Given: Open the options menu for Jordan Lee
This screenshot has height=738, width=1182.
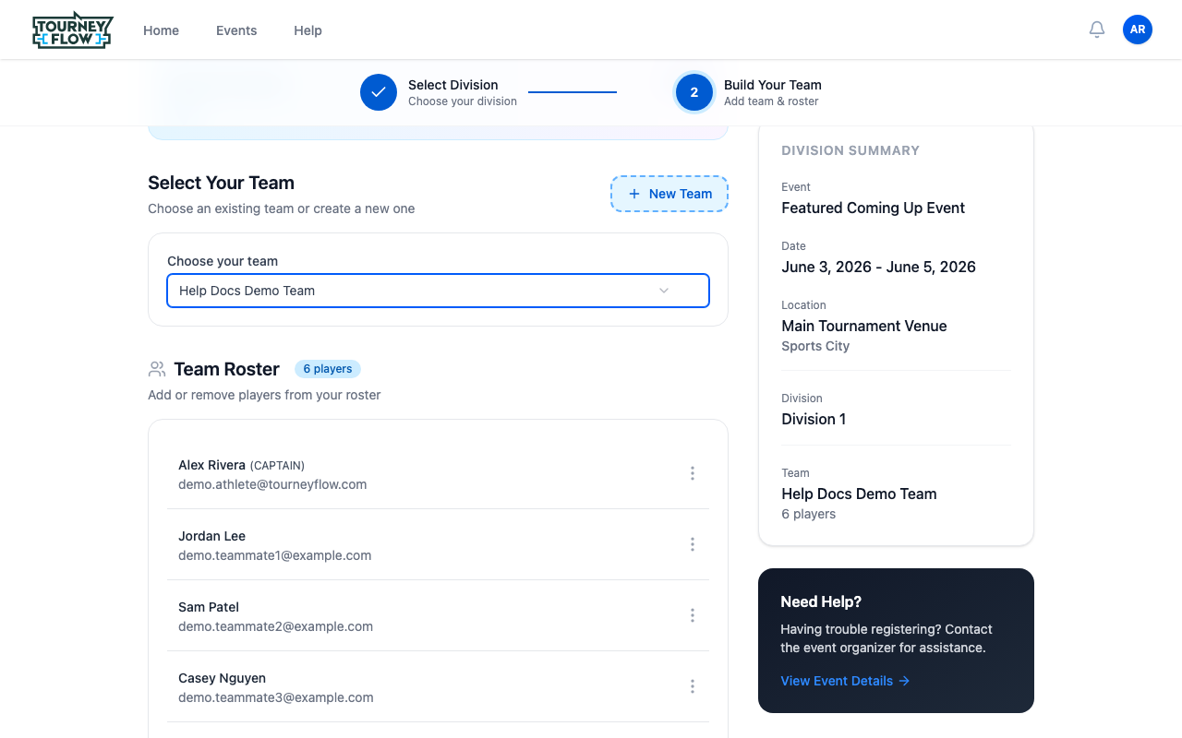Looking at the screenshot, I should point(693,544).
